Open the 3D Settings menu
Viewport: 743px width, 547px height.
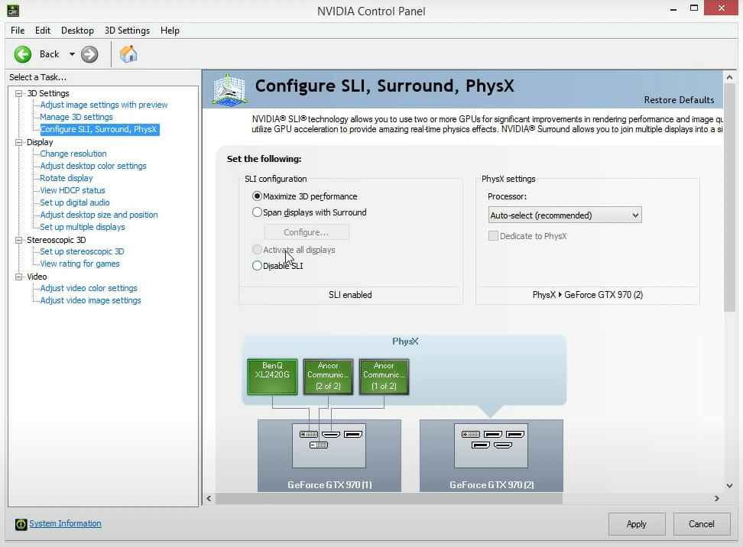(x=127, y=31)
